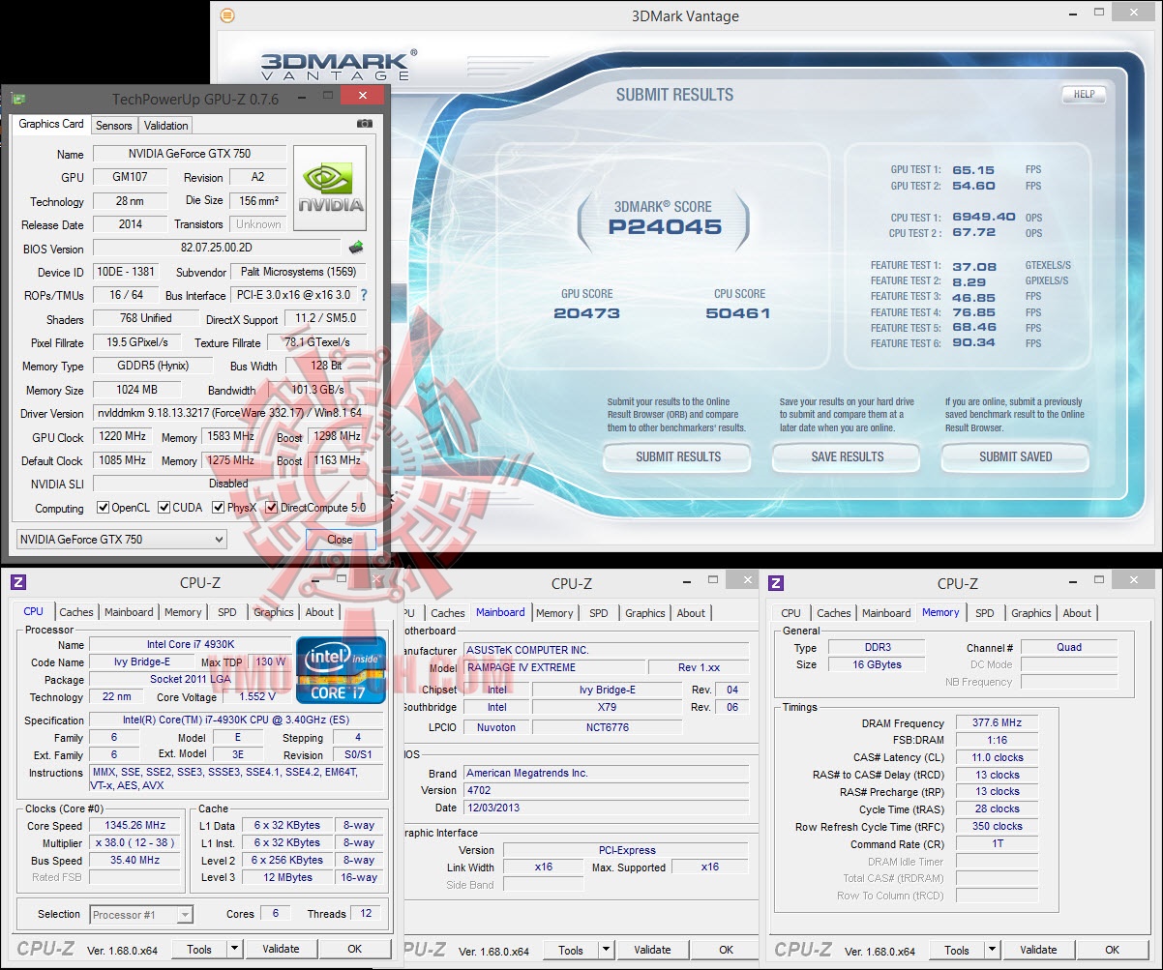Image resolution: width=1163 pixels, height=970 pixels.
Task: Open the NVIDIA GeForce GTX 750 dropdown
Action: coord(122,540)
